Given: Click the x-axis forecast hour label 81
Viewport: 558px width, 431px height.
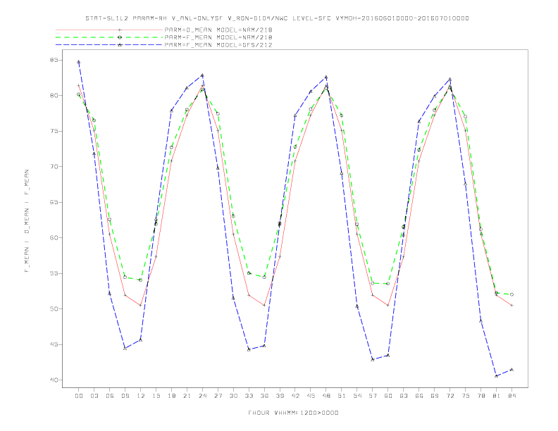Looking at the screenshot, I should tap(497, 396).
